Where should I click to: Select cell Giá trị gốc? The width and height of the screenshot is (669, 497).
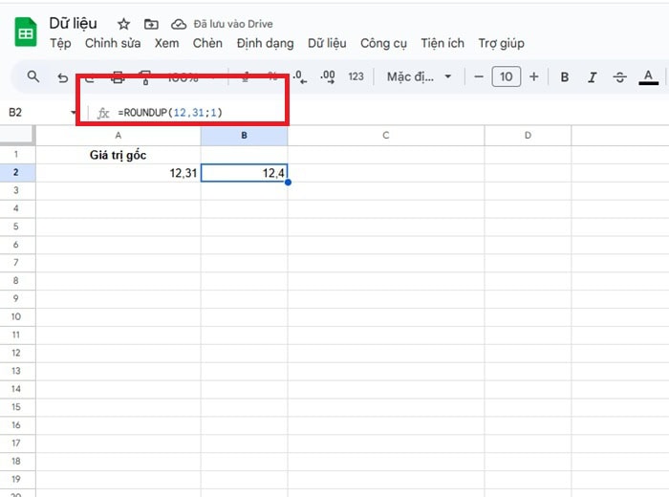click(119, 155)
